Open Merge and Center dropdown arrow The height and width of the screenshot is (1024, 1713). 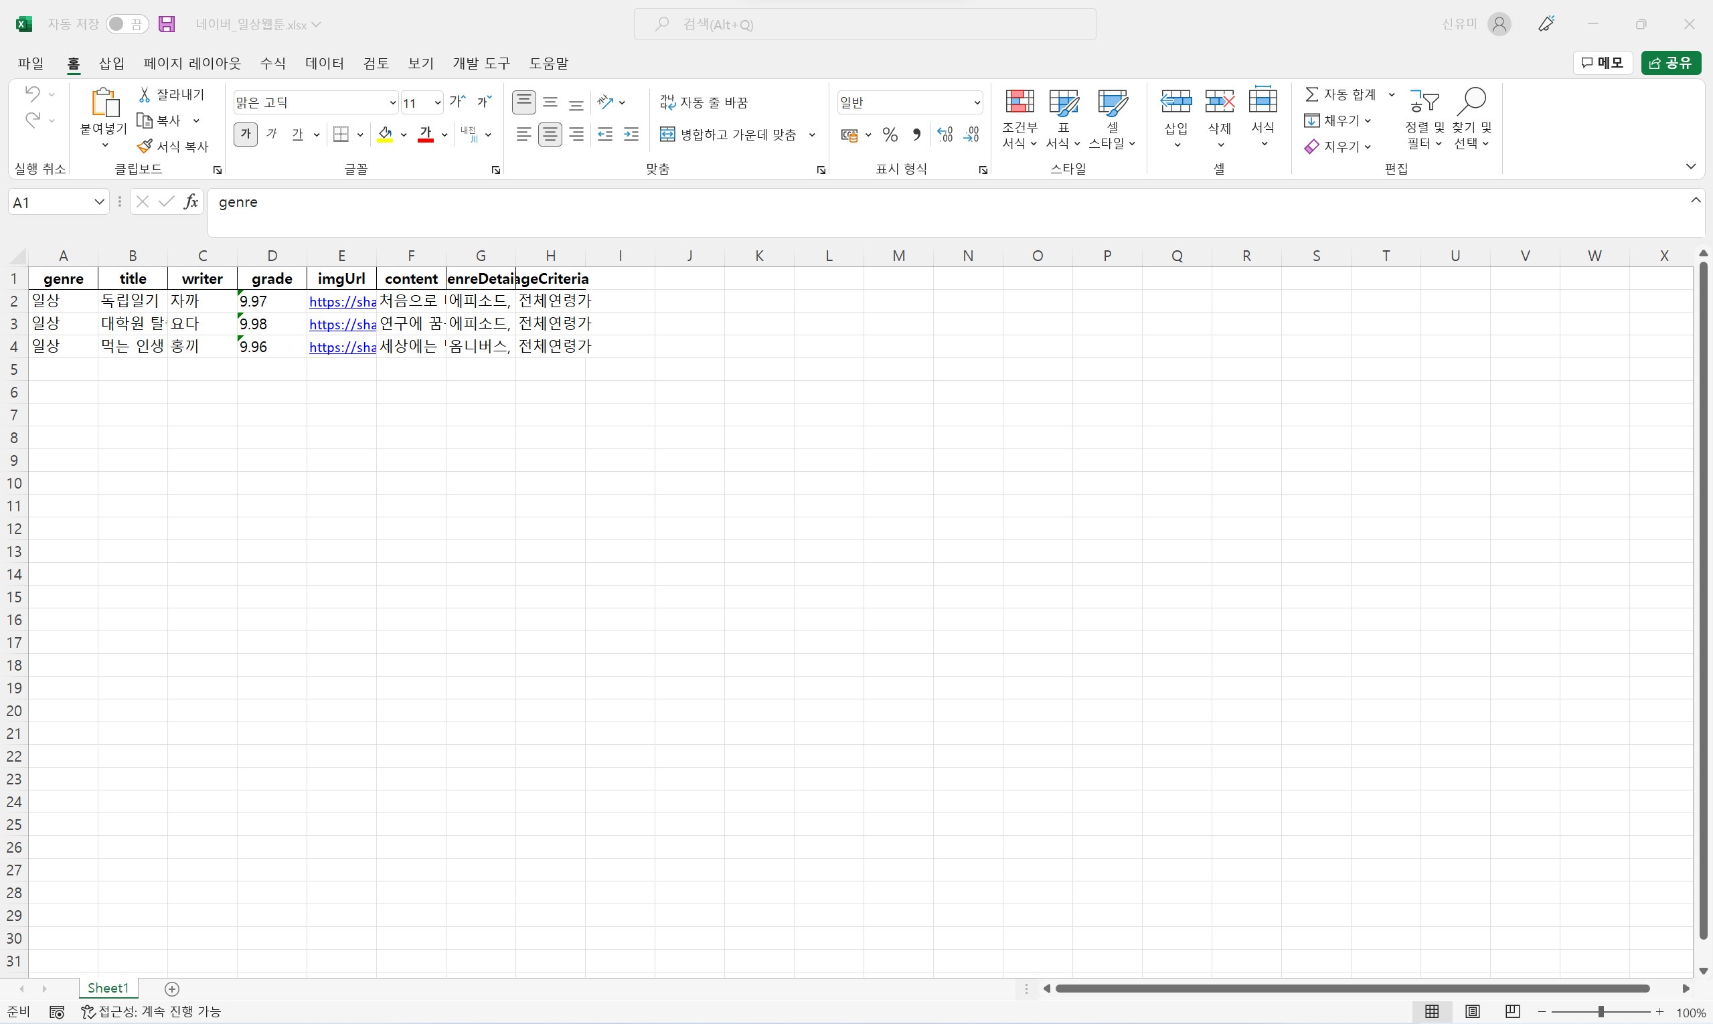(x=813, y=135)
